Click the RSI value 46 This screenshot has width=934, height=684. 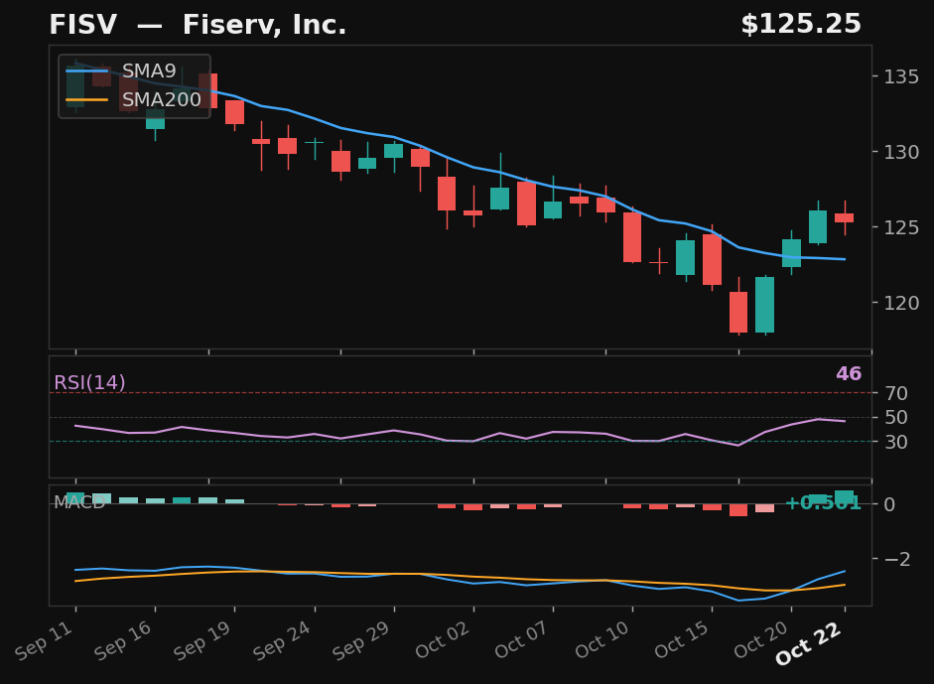(849, 373)
